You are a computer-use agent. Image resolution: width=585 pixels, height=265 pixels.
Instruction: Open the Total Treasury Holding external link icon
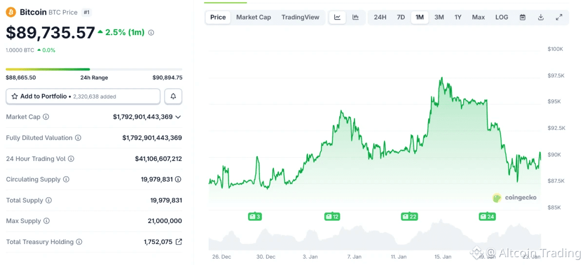pos(179,242)
